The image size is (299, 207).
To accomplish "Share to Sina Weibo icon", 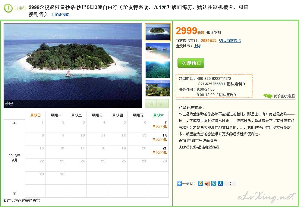I will 207,183.
